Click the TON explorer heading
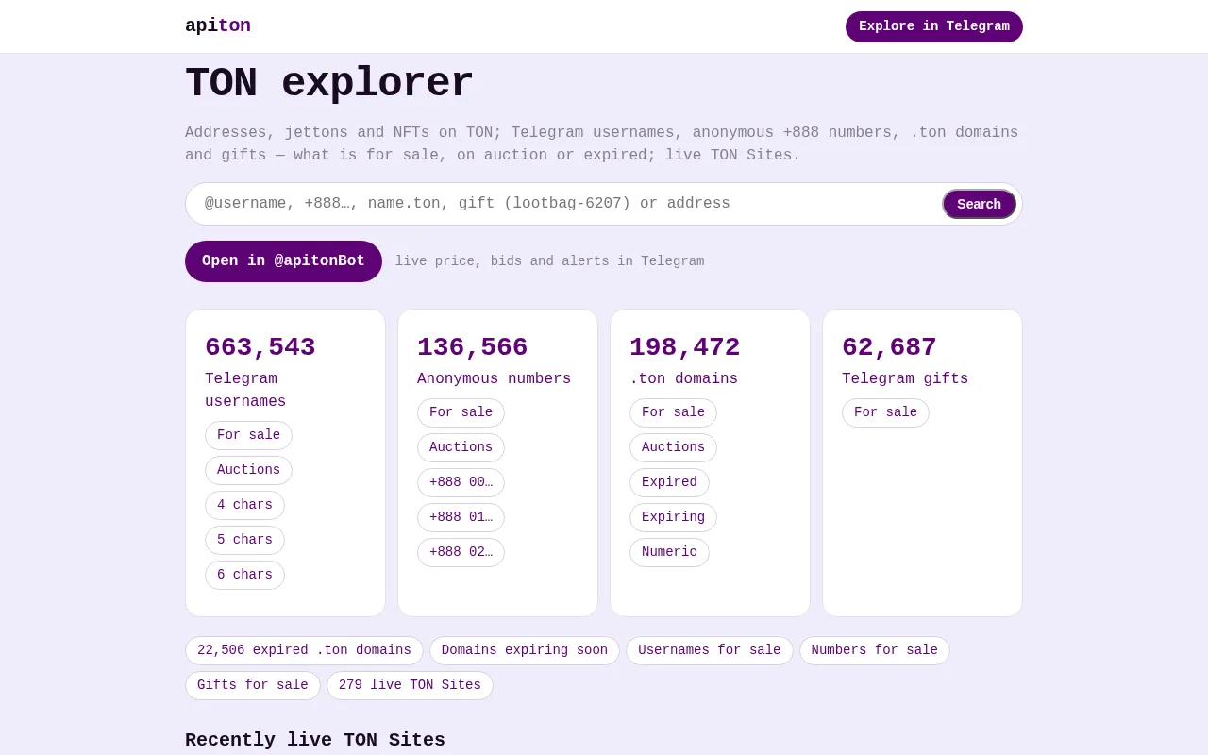The image size is (1208, 755). point(329,84)
